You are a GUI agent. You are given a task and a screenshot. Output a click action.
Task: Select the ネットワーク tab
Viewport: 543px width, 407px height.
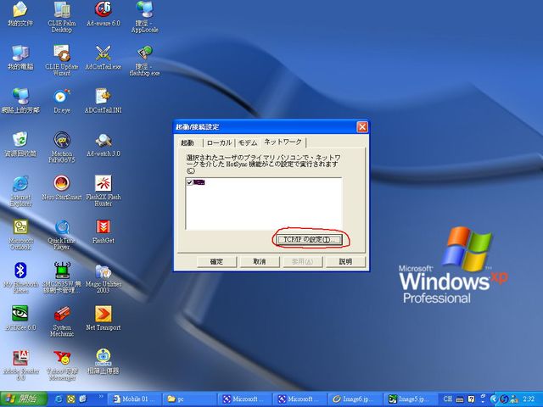click(x=283, y=142)
